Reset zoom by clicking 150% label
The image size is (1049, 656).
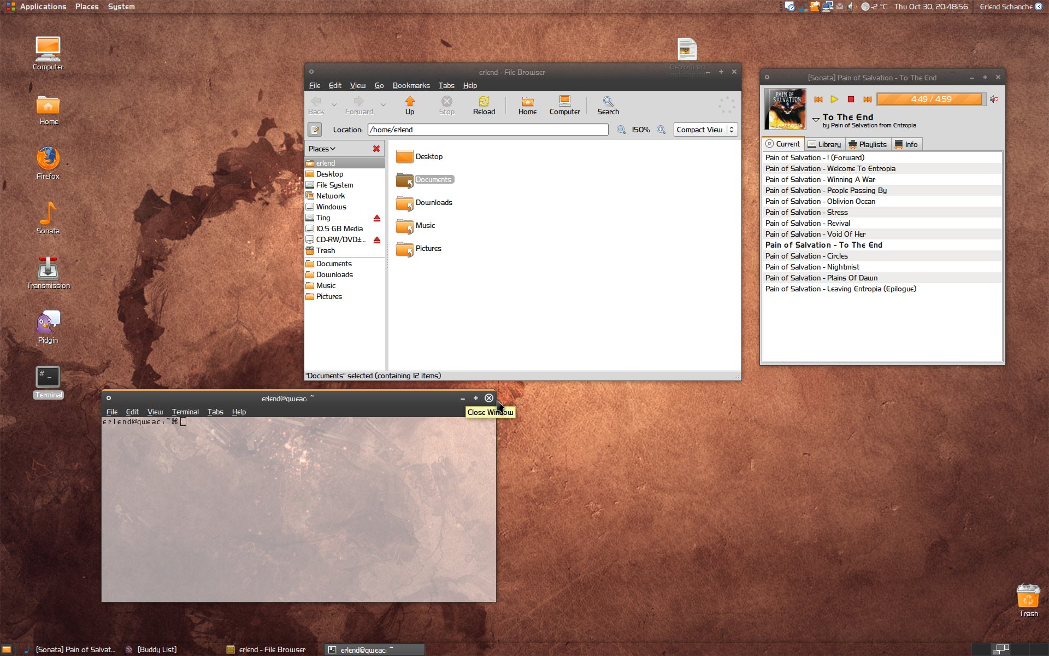[x=641, y=130]
